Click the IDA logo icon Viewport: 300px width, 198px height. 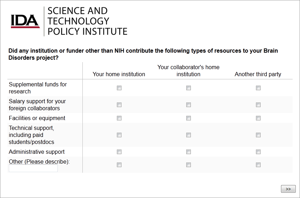[x=25, y=21]
